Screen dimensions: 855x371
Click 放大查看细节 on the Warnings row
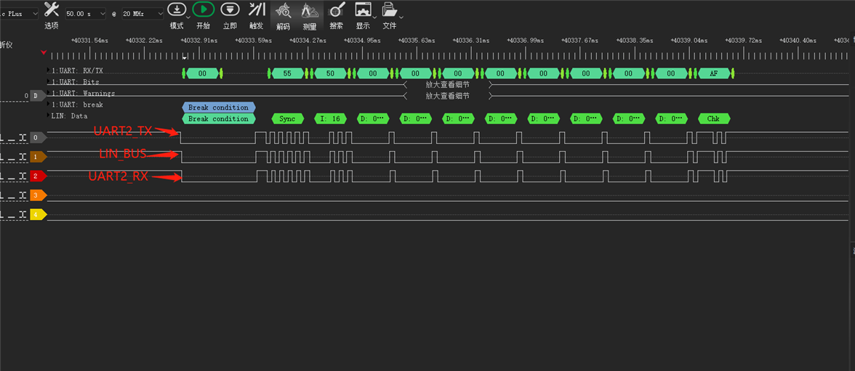pyautogui.click(x=447, y=96)
